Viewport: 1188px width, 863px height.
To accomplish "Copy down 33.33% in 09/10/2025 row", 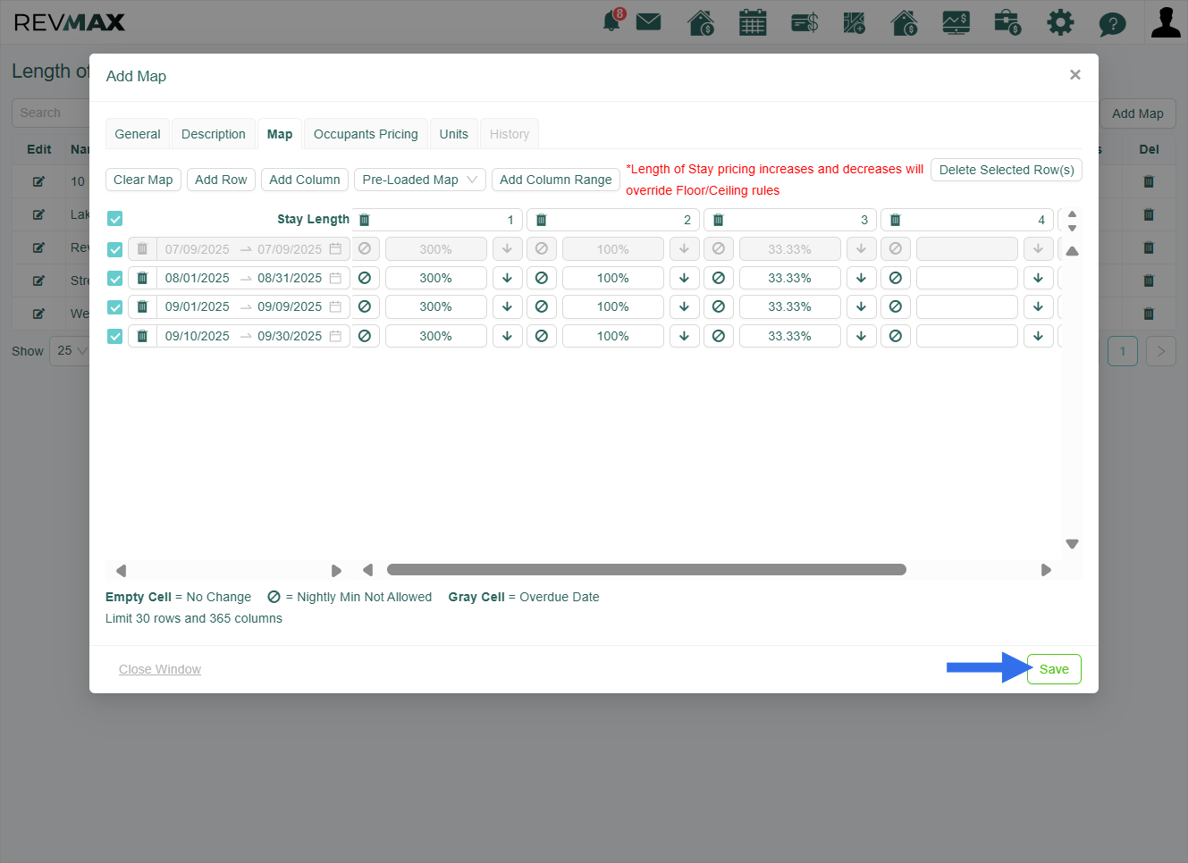I will (x=861, y=336).
